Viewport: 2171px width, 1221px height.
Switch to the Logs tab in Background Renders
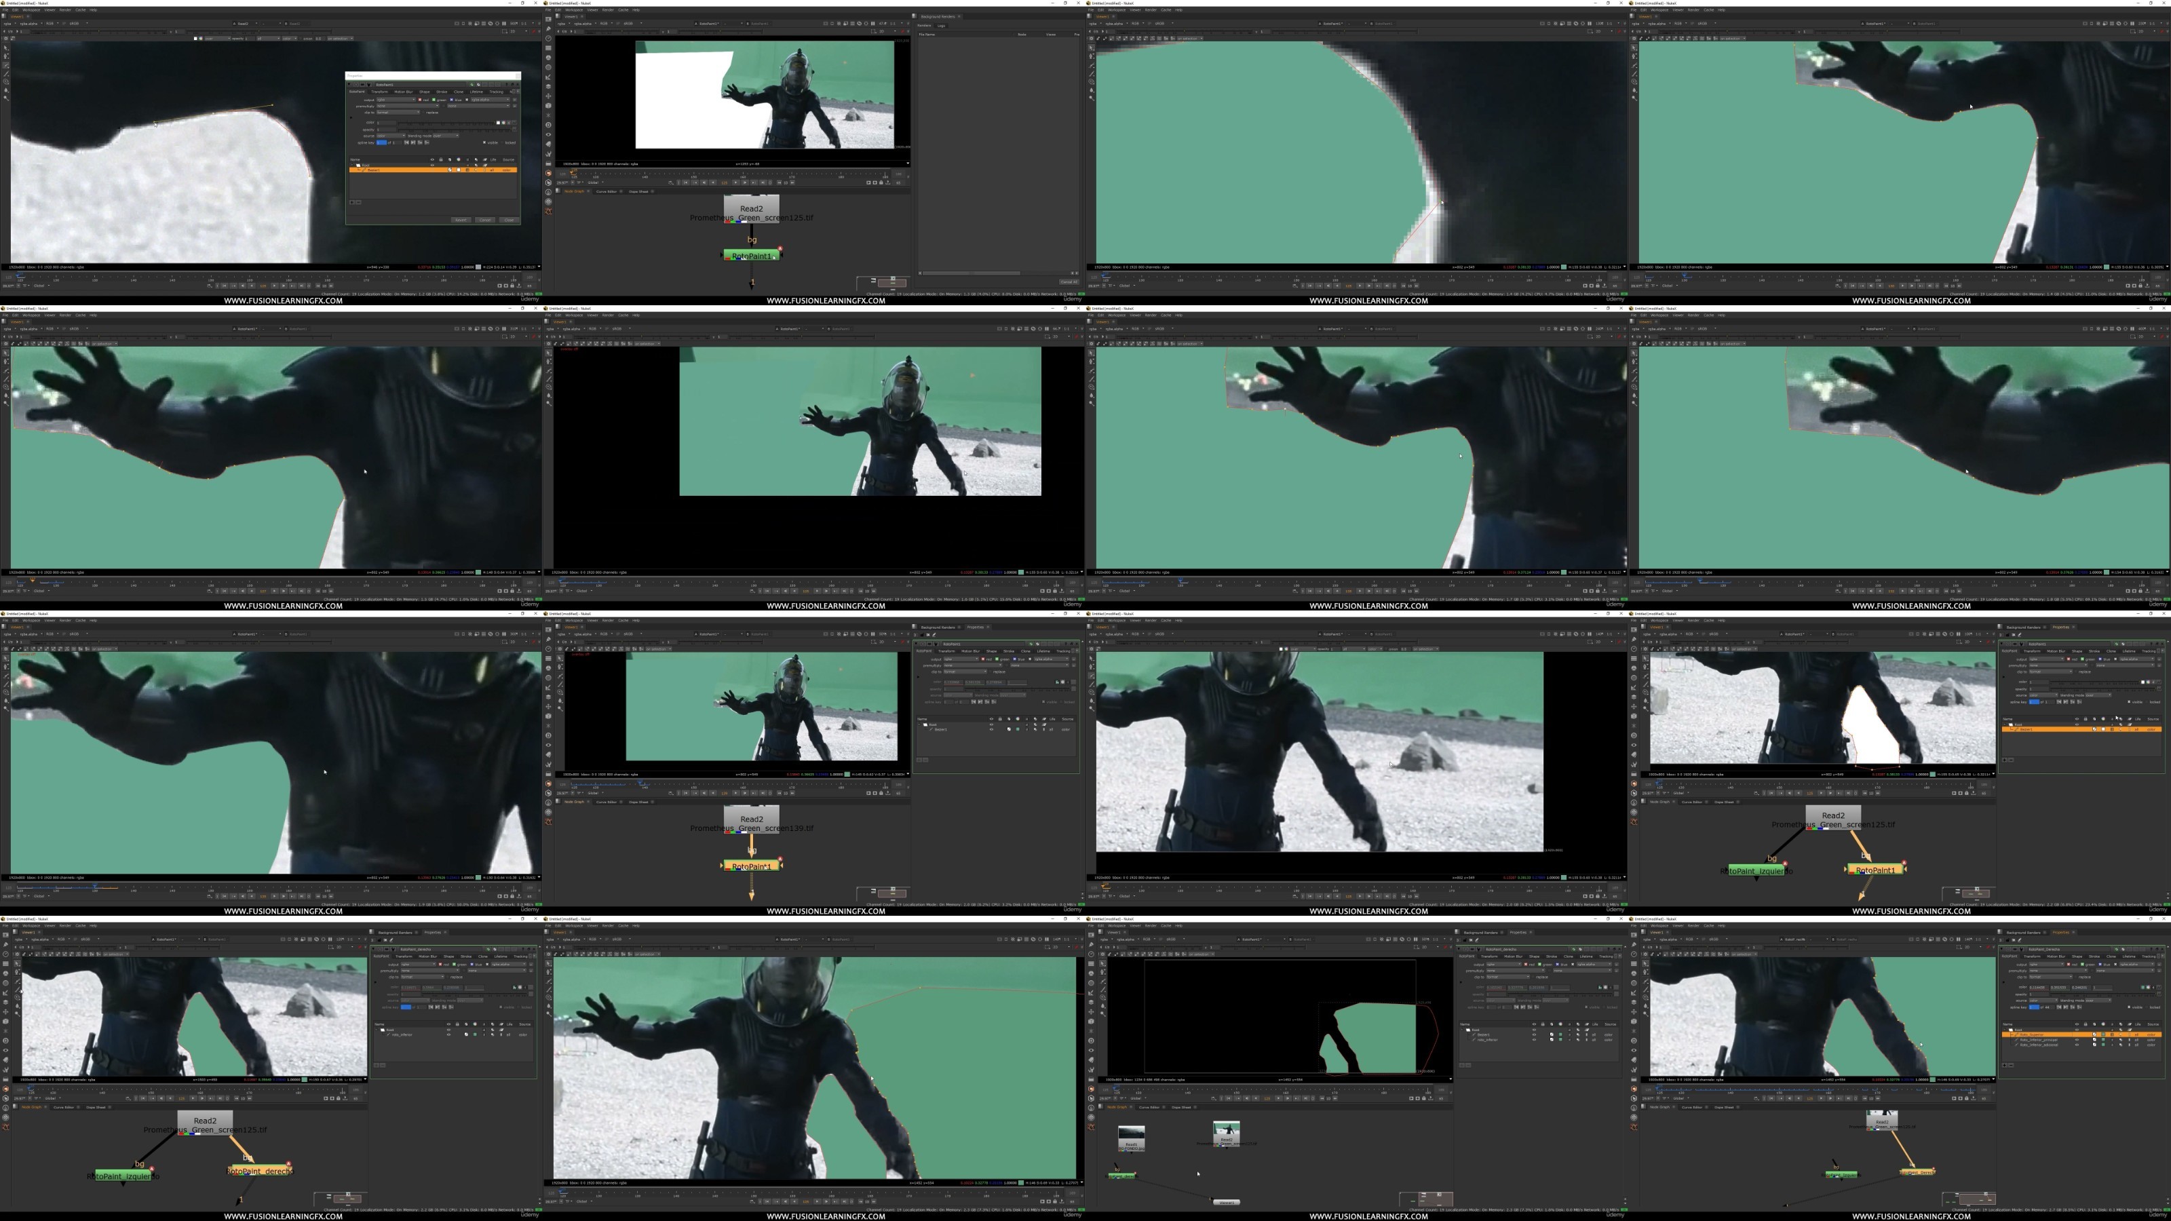pyautogui.click(x=942, y=25)
